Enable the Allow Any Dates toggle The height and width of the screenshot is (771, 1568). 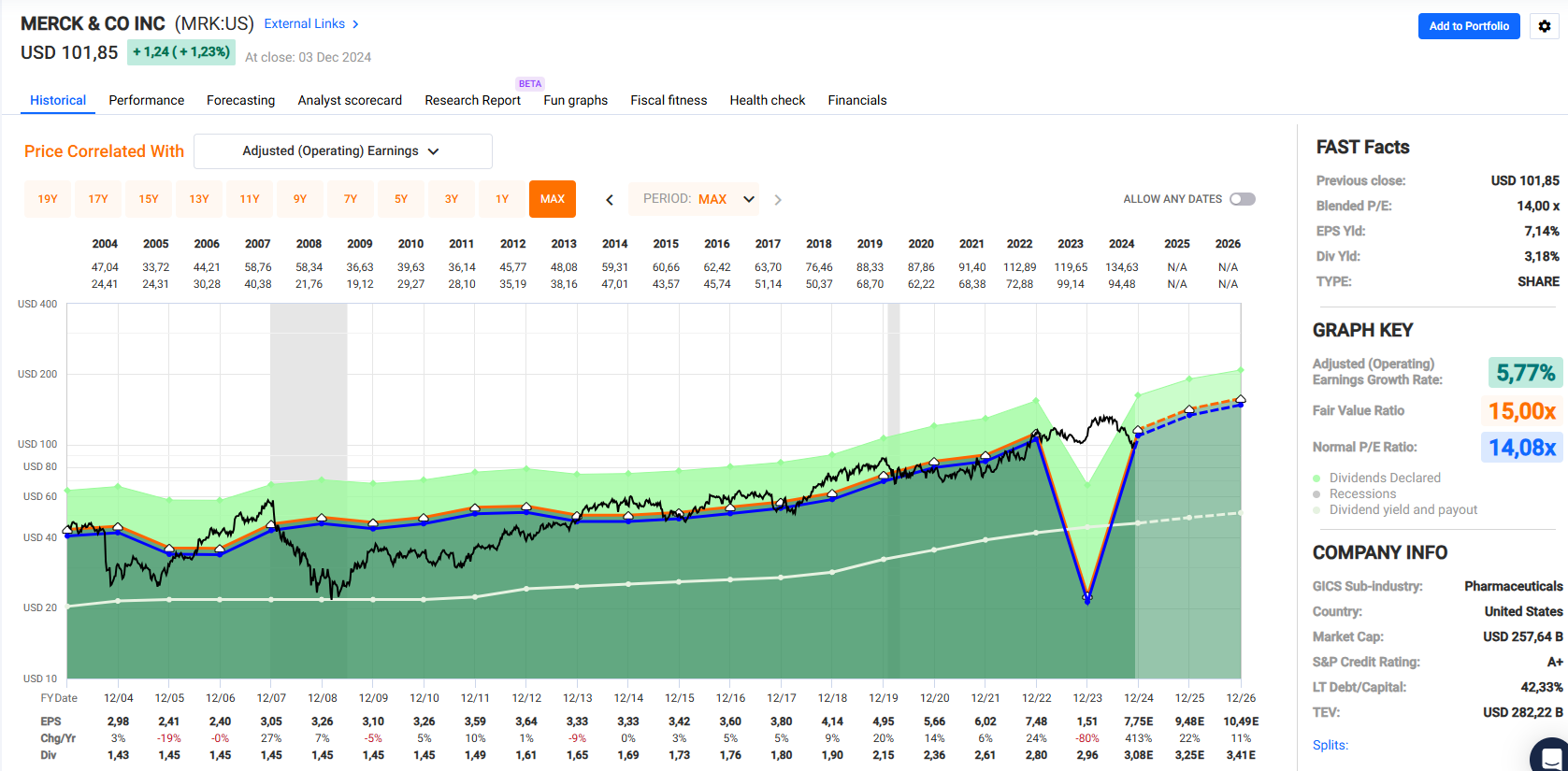click(1242, 199)
